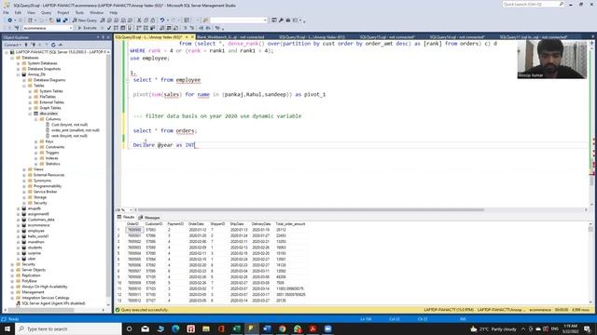
Task: Click OrderID column header in results
Action: coord(132,224)
